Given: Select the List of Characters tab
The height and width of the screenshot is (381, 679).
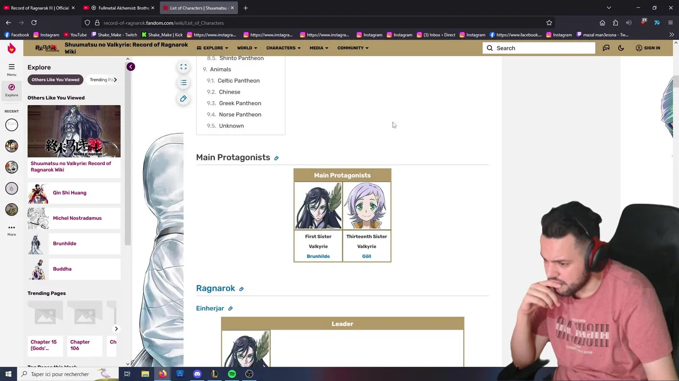Looking at the screenshot, I should click(x=198, y=8).
